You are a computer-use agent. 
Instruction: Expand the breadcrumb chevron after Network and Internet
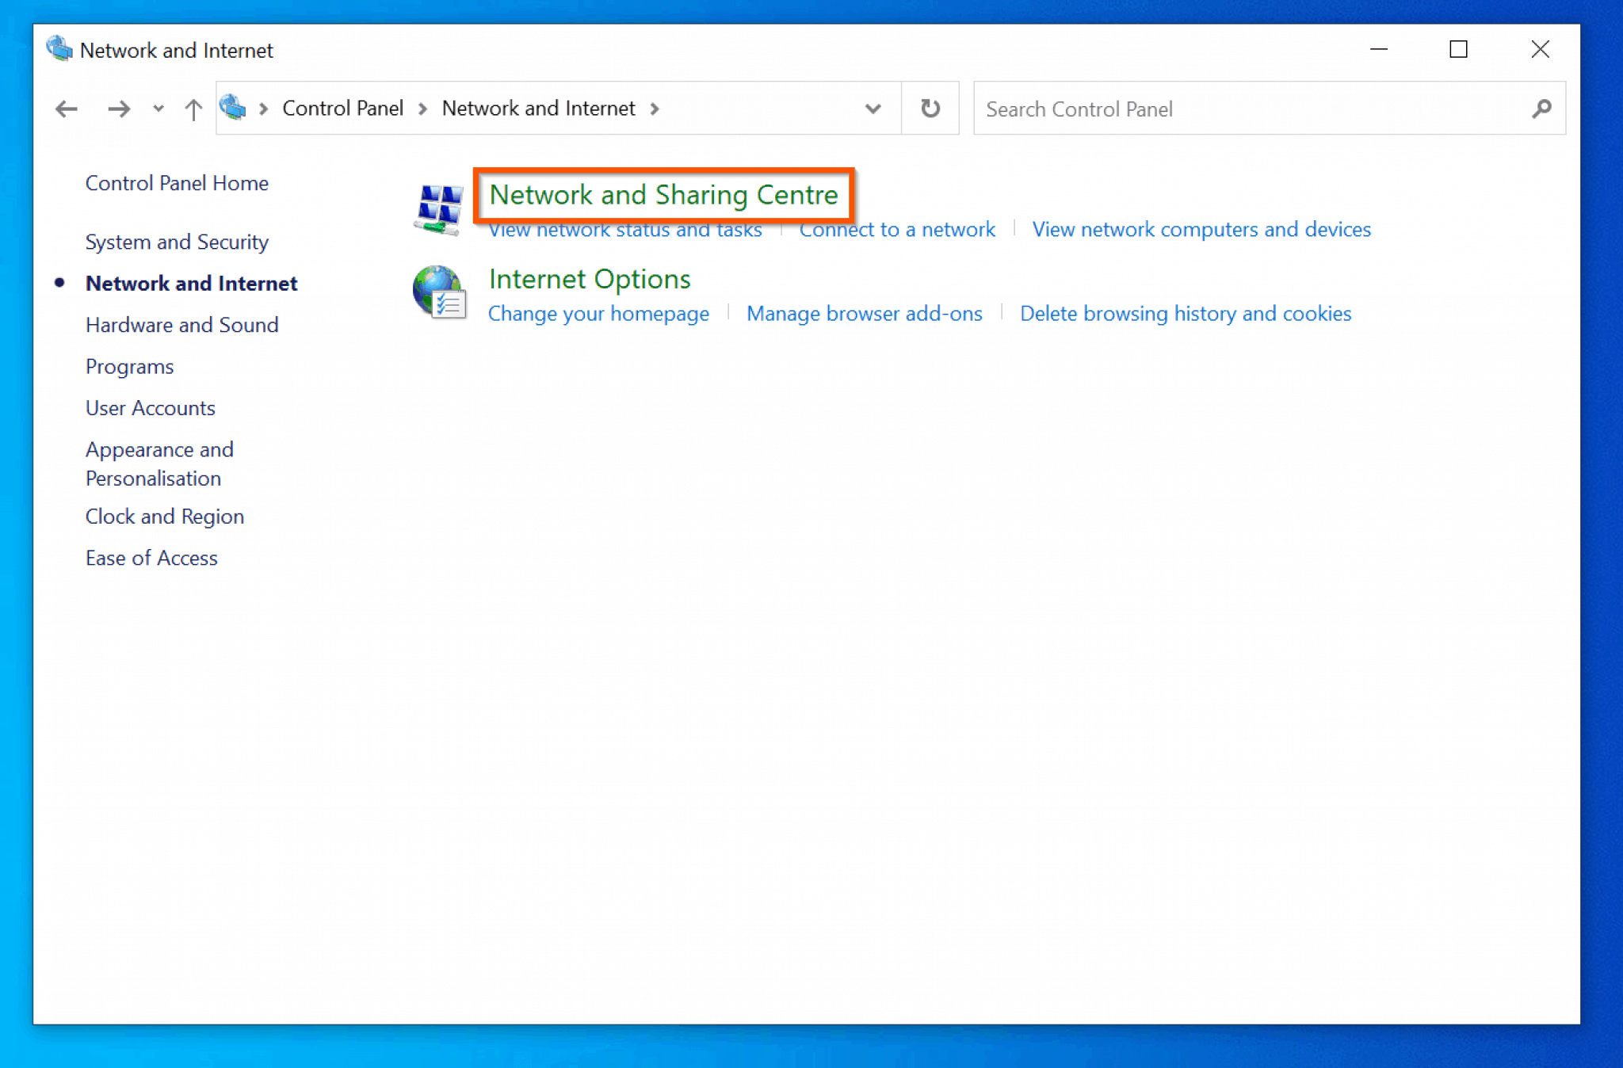click(655, 109)
